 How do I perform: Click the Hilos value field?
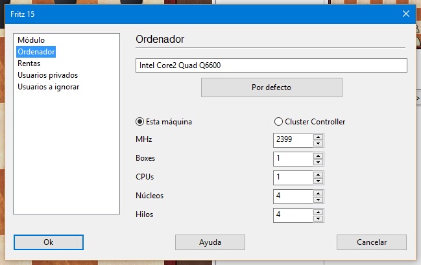pyautogui.click(x=293, y=215)
